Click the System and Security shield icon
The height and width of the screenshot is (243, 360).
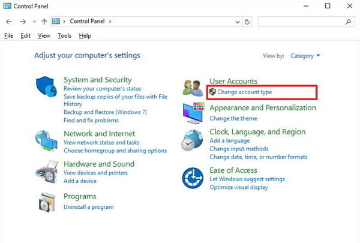pos(46,87)
